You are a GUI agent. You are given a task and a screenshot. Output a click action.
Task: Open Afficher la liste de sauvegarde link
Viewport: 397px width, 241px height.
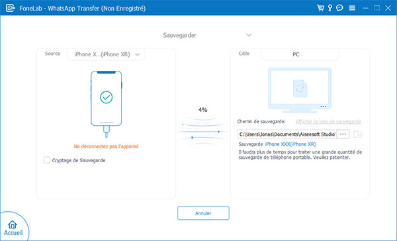click(x=328, y=121)
